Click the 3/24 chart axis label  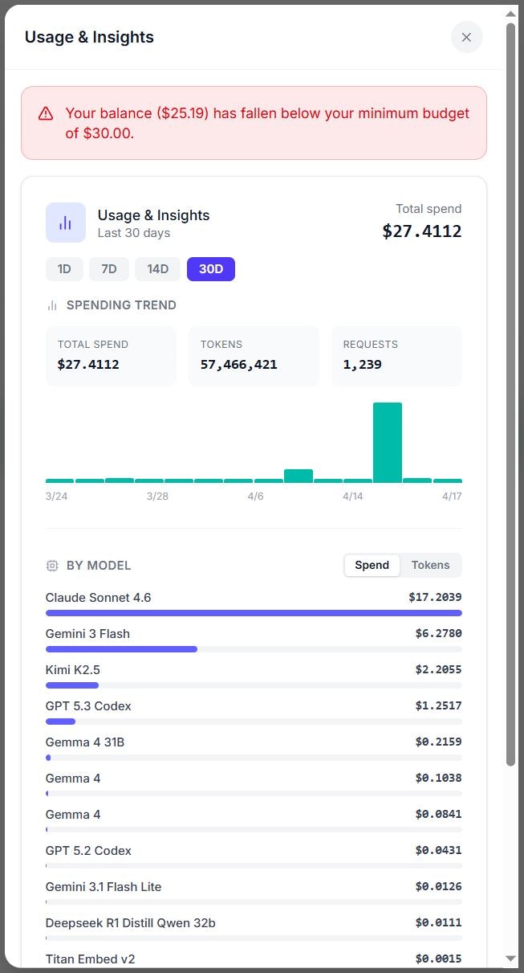[x=57, y=497]
